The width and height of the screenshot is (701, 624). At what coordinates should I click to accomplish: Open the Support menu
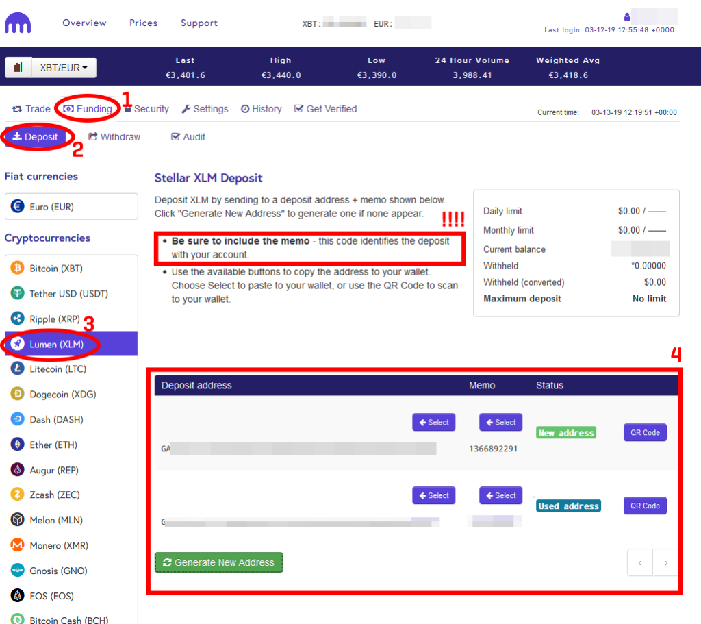coord(199,23)
